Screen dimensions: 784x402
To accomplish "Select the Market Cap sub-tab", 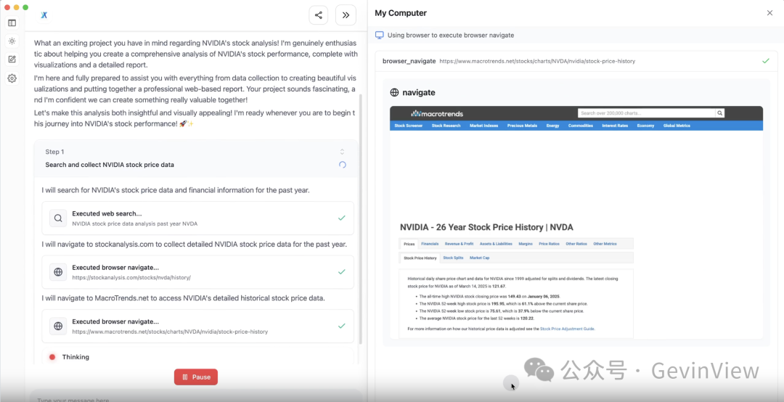I will coord(479,258).
